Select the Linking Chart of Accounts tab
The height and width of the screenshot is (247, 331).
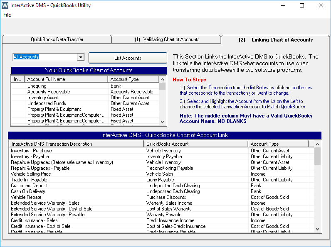click(x=275, y=40)
